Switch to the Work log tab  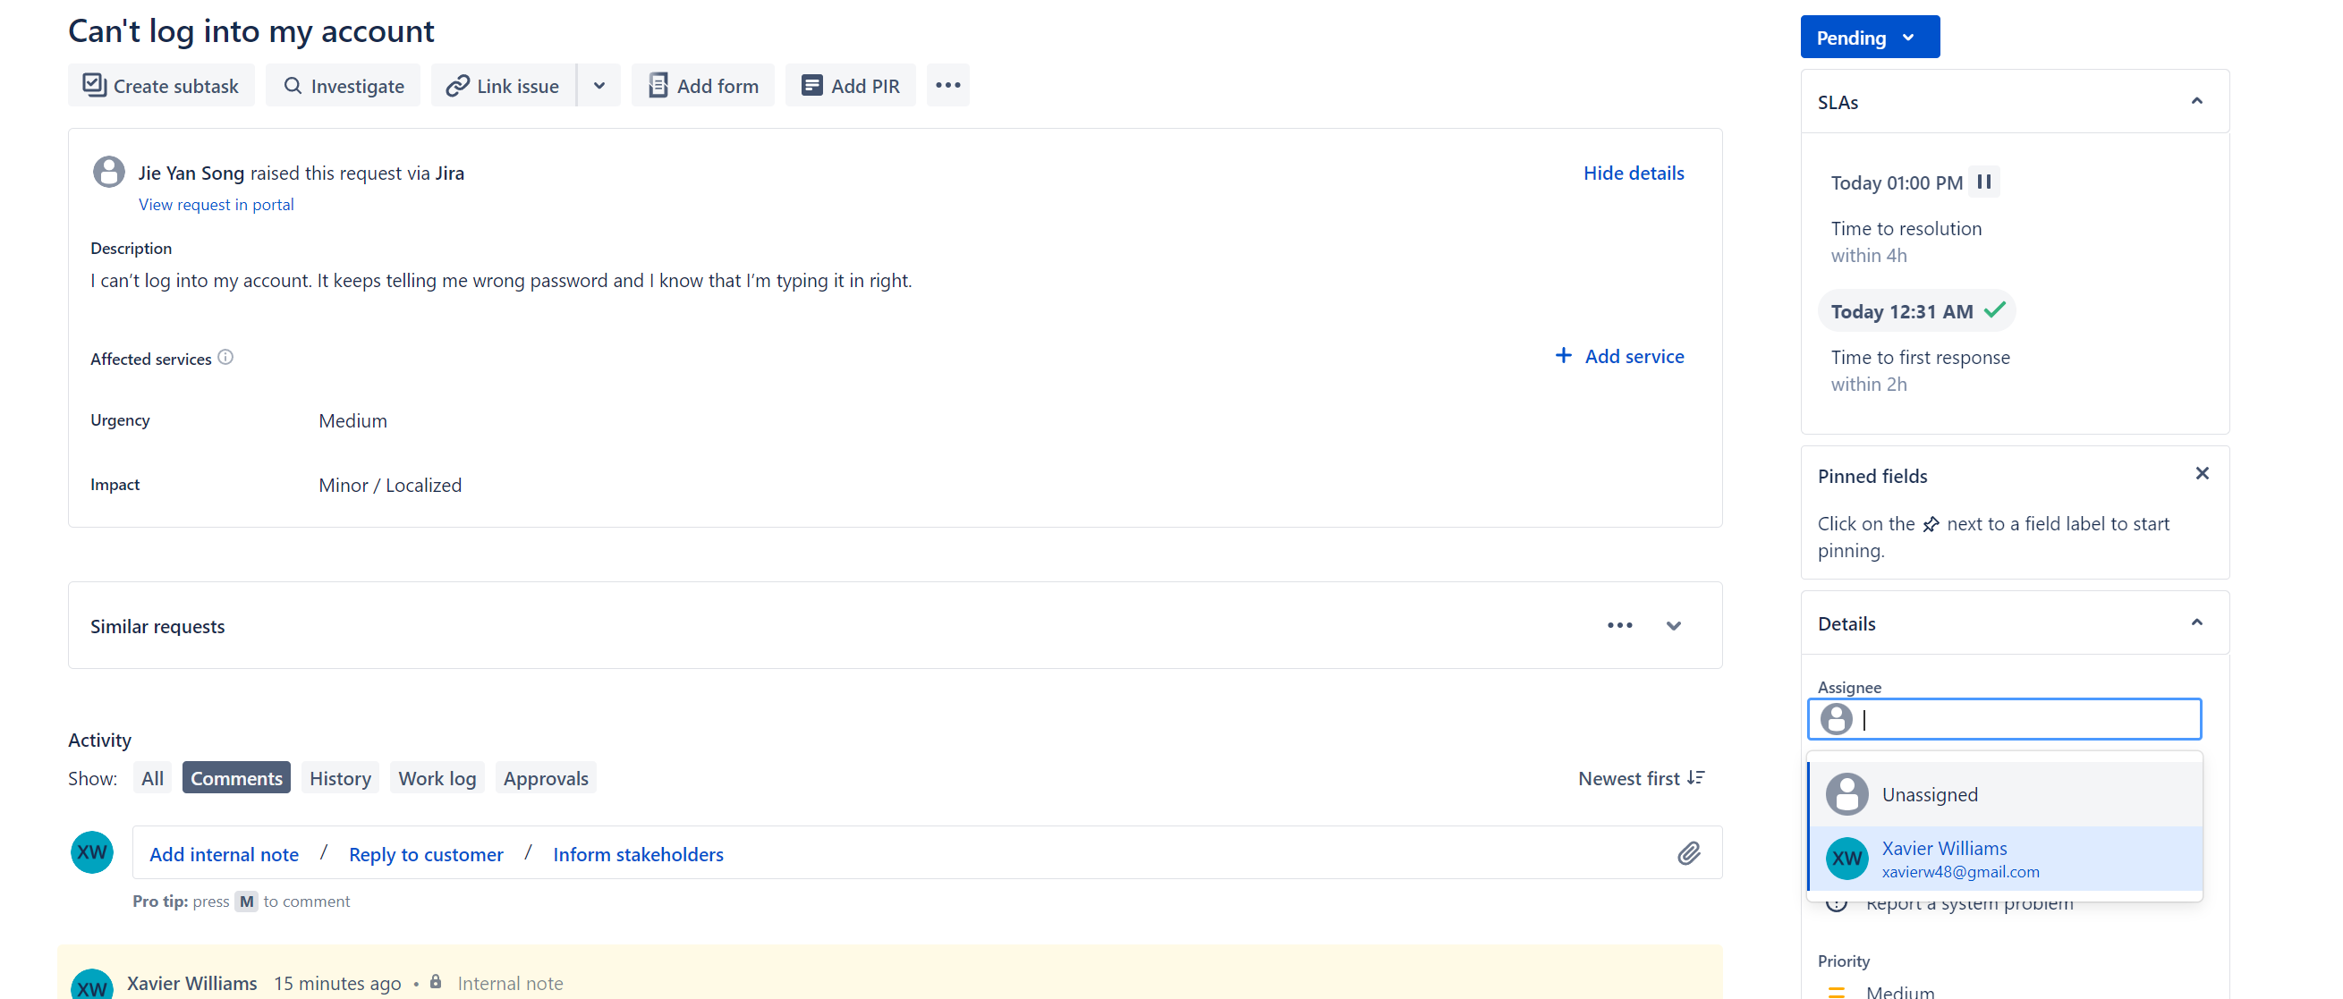tap(437, 778)
